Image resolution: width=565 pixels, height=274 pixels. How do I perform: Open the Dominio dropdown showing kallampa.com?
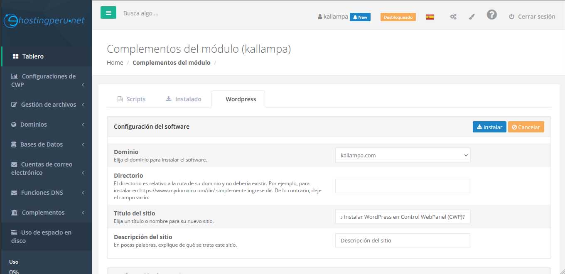click(x=403, y=155)
